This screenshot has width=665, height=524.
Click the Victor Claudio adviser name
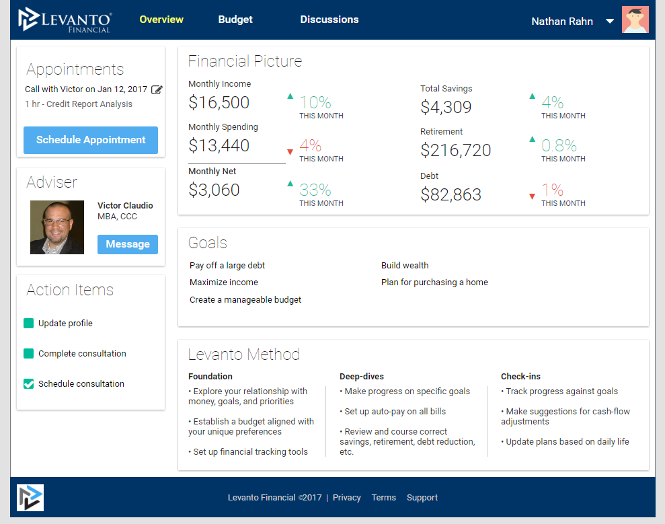coord(125,205)
